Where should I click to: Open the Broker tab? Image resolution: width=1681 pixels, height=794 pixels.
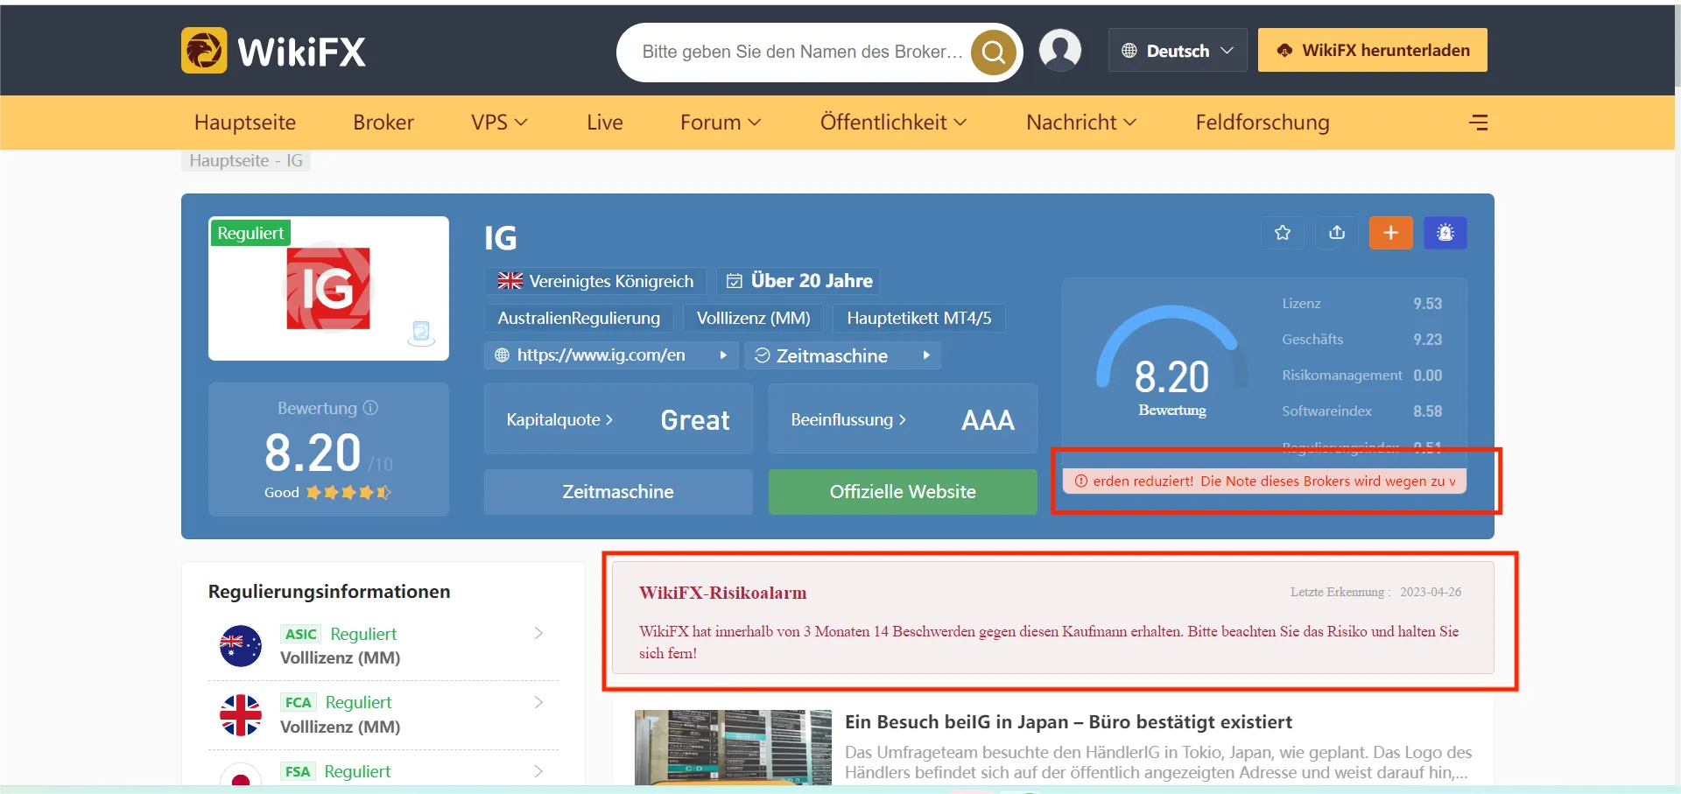pyautogui.click(x=383, y=123)
